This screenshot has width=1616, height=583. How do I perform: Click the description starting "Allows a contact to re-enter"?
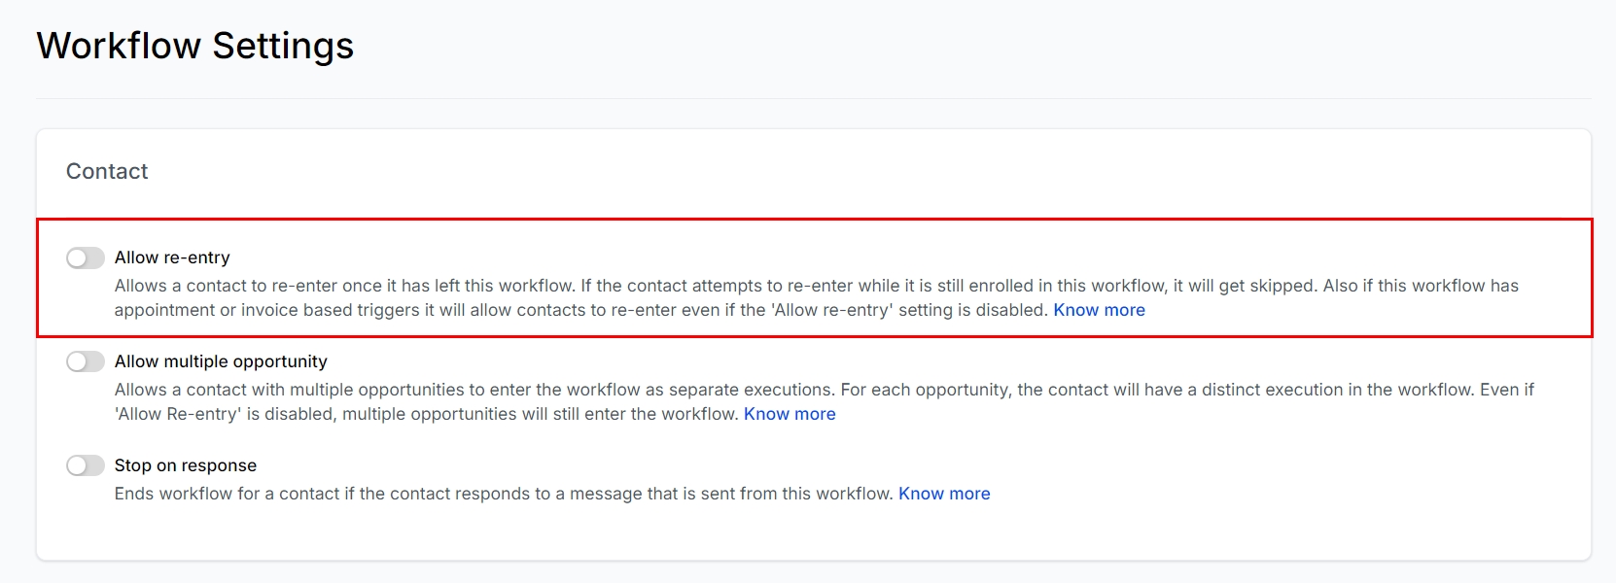pos(583,286)
